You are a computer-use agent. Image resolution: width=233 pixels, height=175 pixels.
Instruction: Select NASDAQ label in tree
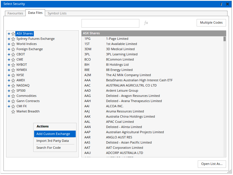coord(23,86)
